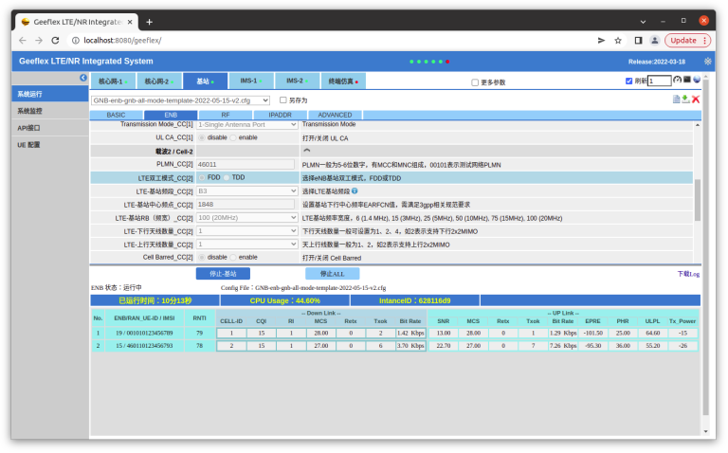
Task: Select FDD for LTE双工模式_CC[2]
Action: point(202,178)
